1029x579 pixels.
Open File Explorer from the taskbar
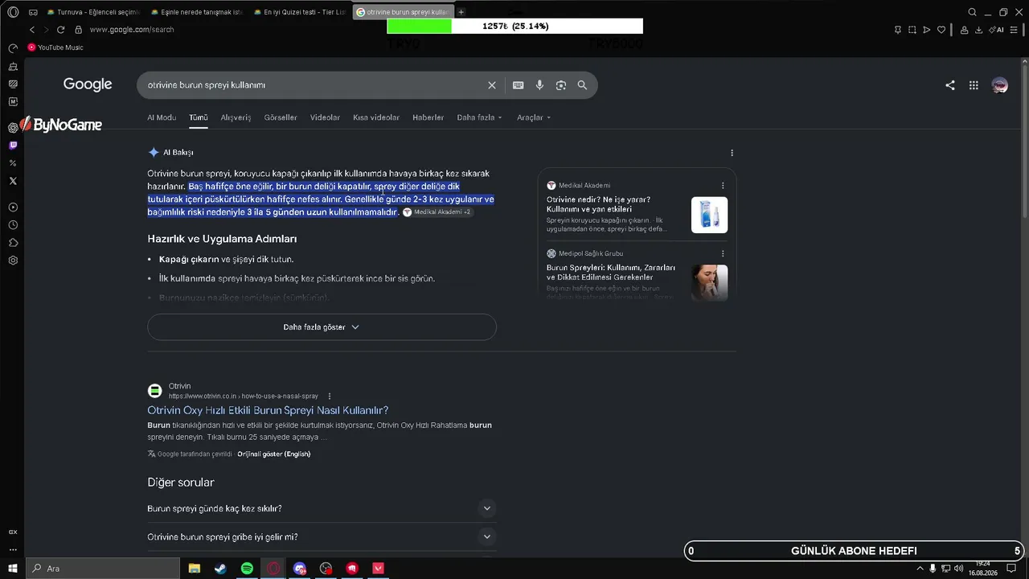coord(195,569)
